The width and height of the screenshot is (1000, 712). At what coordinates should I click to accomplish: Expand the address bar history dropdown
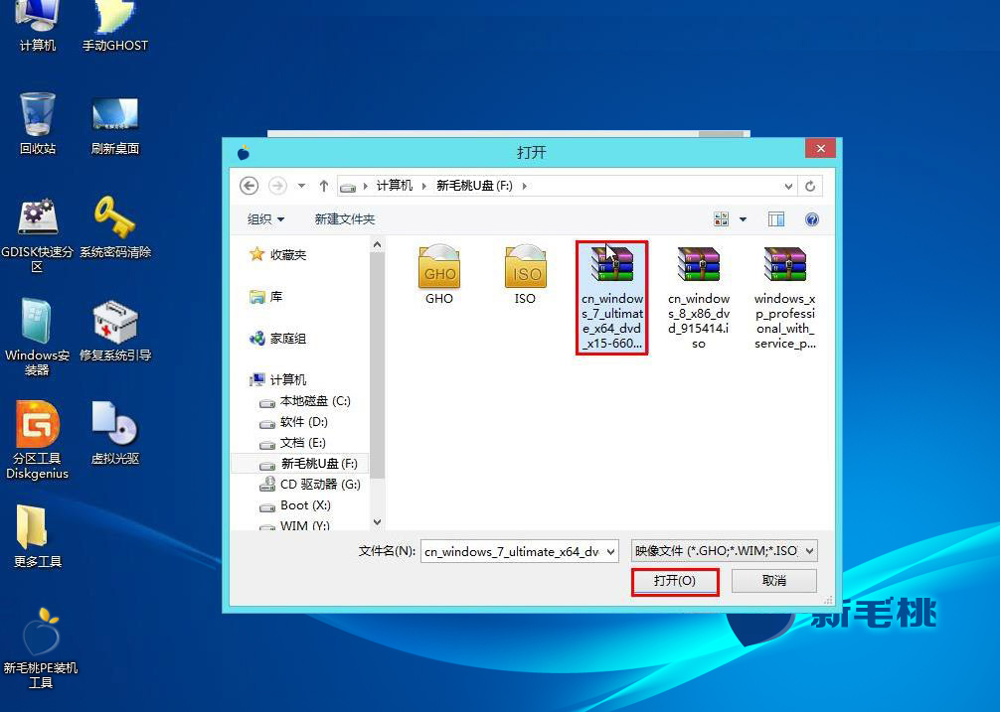coord(788,186)
